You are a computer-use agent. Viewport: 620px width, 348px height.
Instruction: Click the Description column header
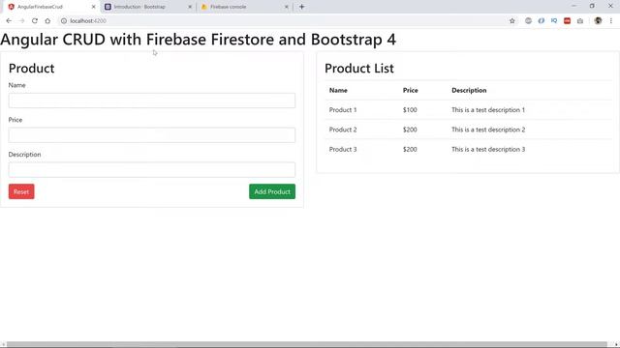(x=469, y=90)
